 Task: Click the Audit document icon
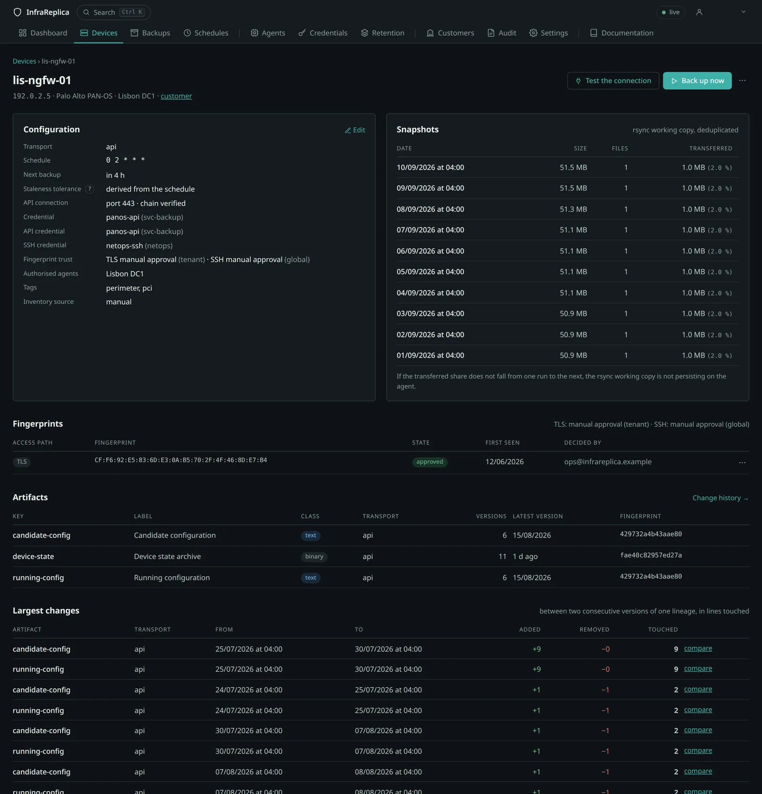pos(491,33)
